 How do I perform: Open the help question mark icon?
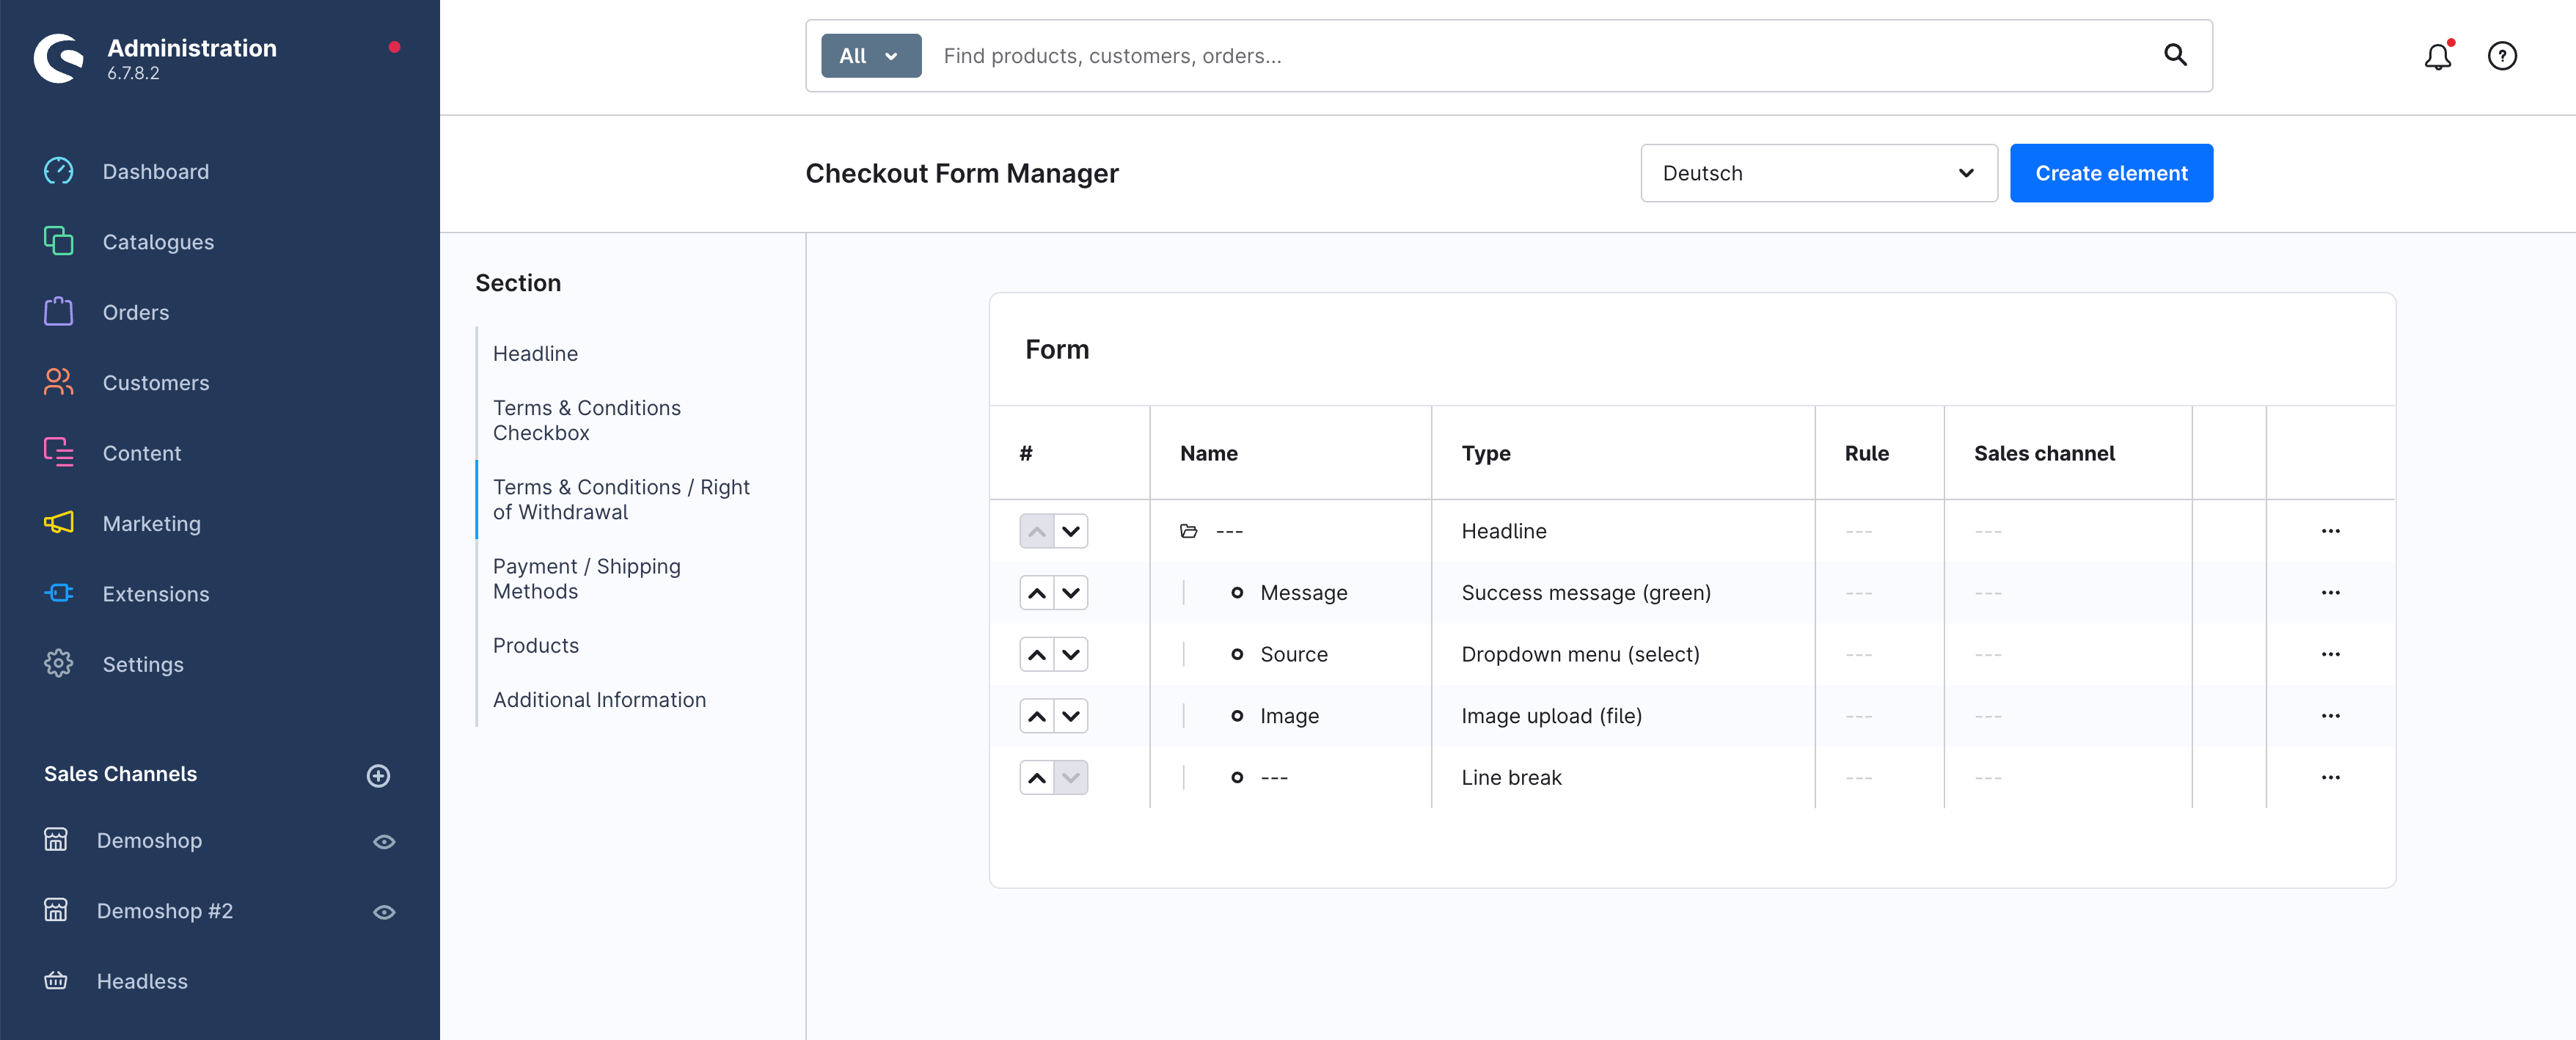(2502, 56)
